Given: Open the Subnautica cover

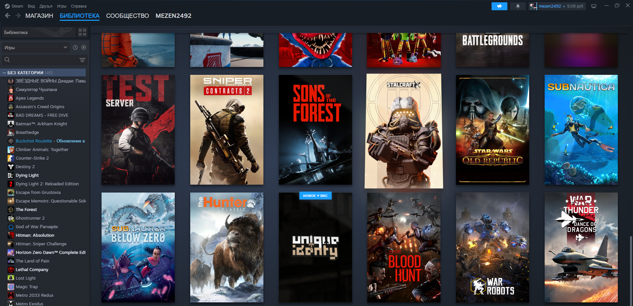Looking at the screenshot, I should pos(581,130).
